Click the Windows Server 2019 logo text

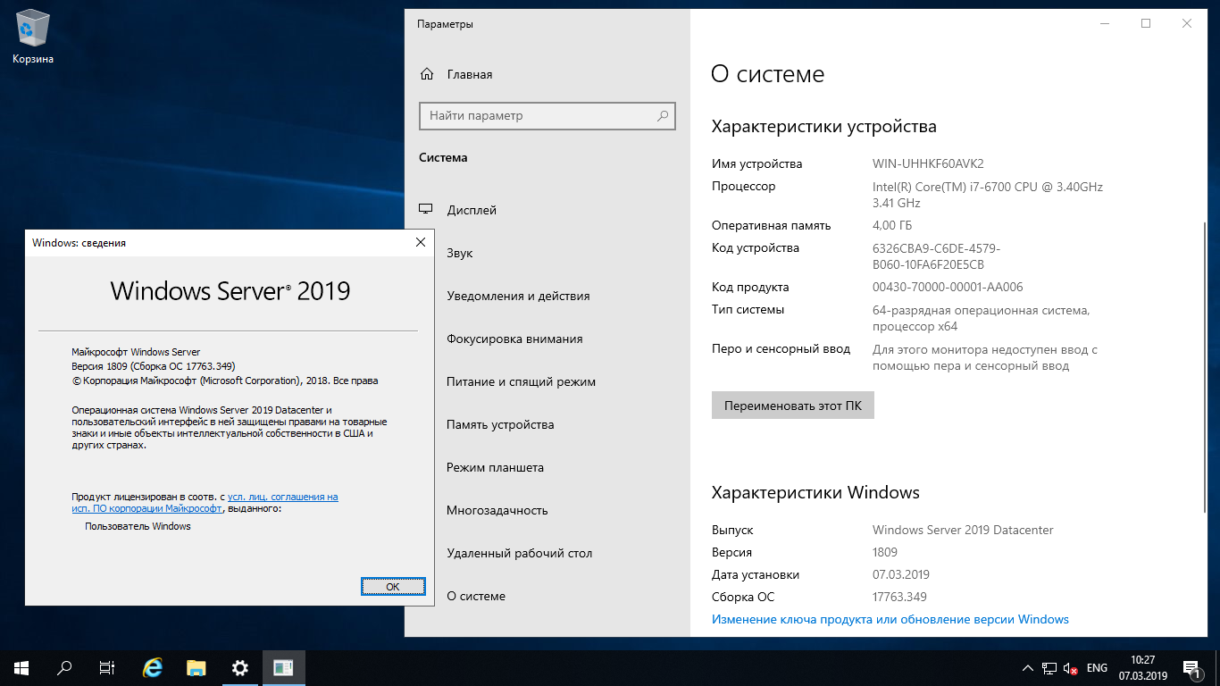coord(230,290)
